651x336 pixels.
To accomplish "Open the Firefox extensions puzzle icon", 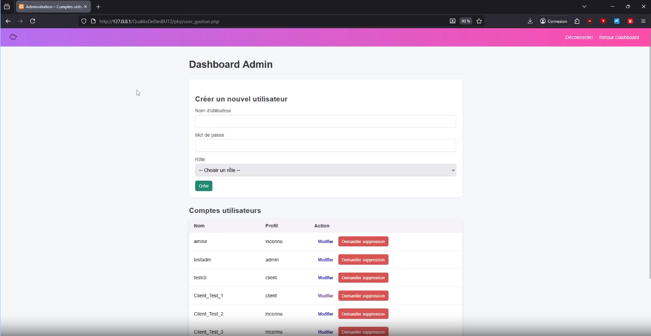I will (x=577, y=21).
